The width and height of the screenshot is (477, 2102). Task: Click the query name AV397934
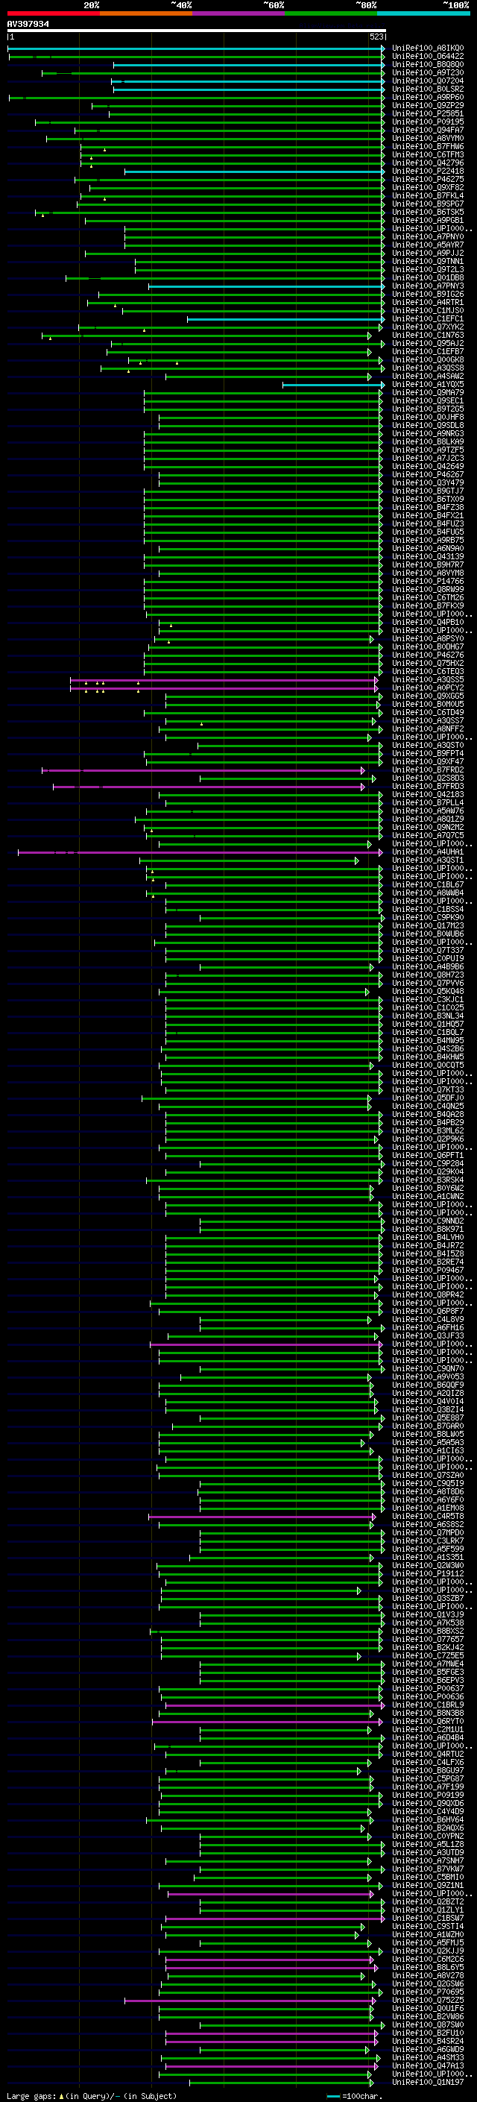click(x=28, y=25)
